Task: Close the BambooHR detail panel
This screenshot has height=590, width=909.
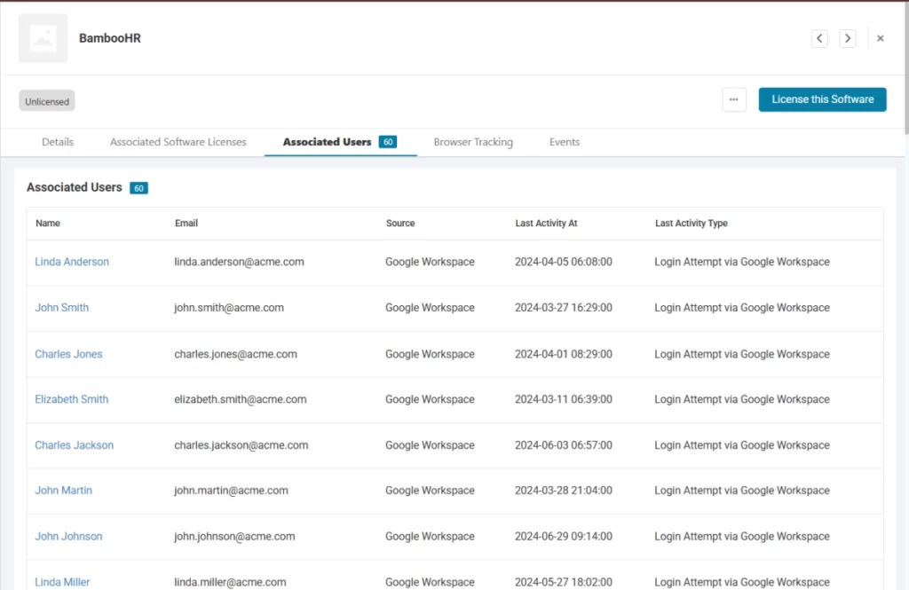Action: (881, 38)
